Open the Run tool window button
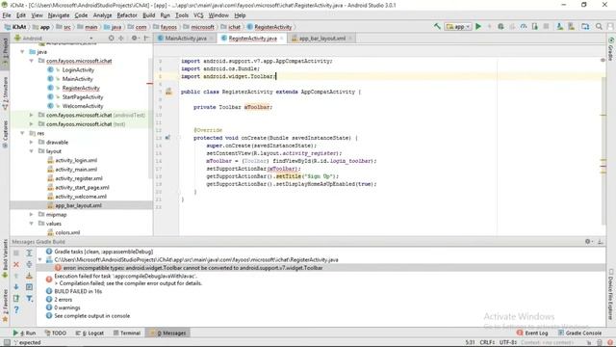616x347 pixels. coord(24,333)
